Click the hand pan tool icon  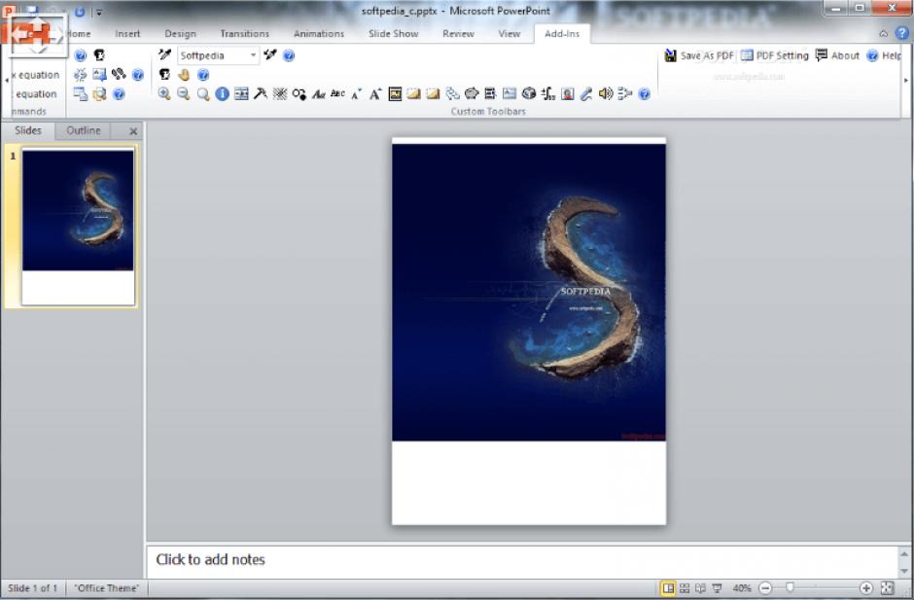pyautogui.click(x=184, y=75)
